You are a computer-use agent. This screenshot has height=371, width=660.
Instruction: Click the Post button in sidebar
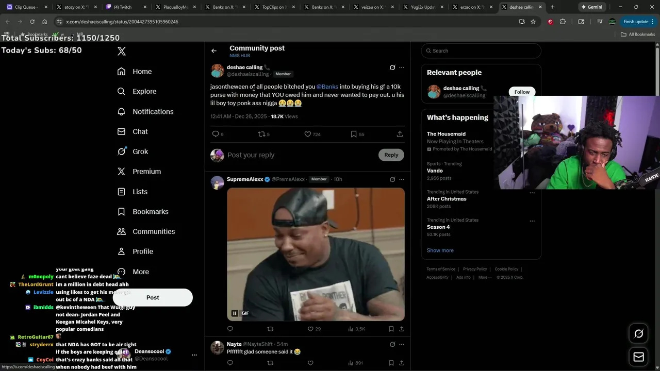pyautogui.click(x=153, y=297)
